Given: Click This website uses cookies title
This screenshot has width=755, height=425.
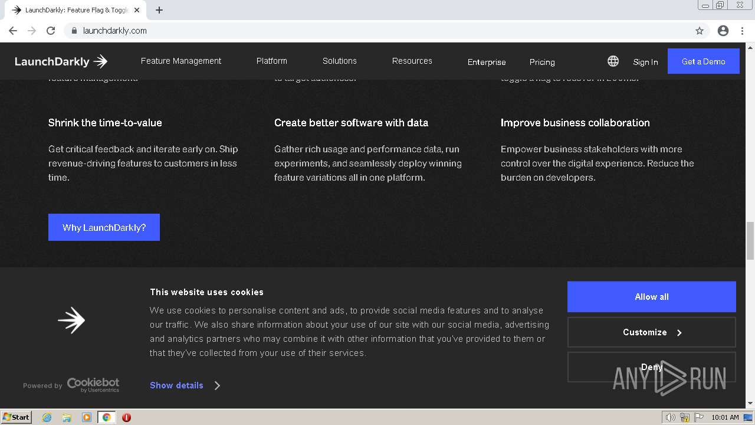Looking at the screenshot, I should (x=206, y=292).
